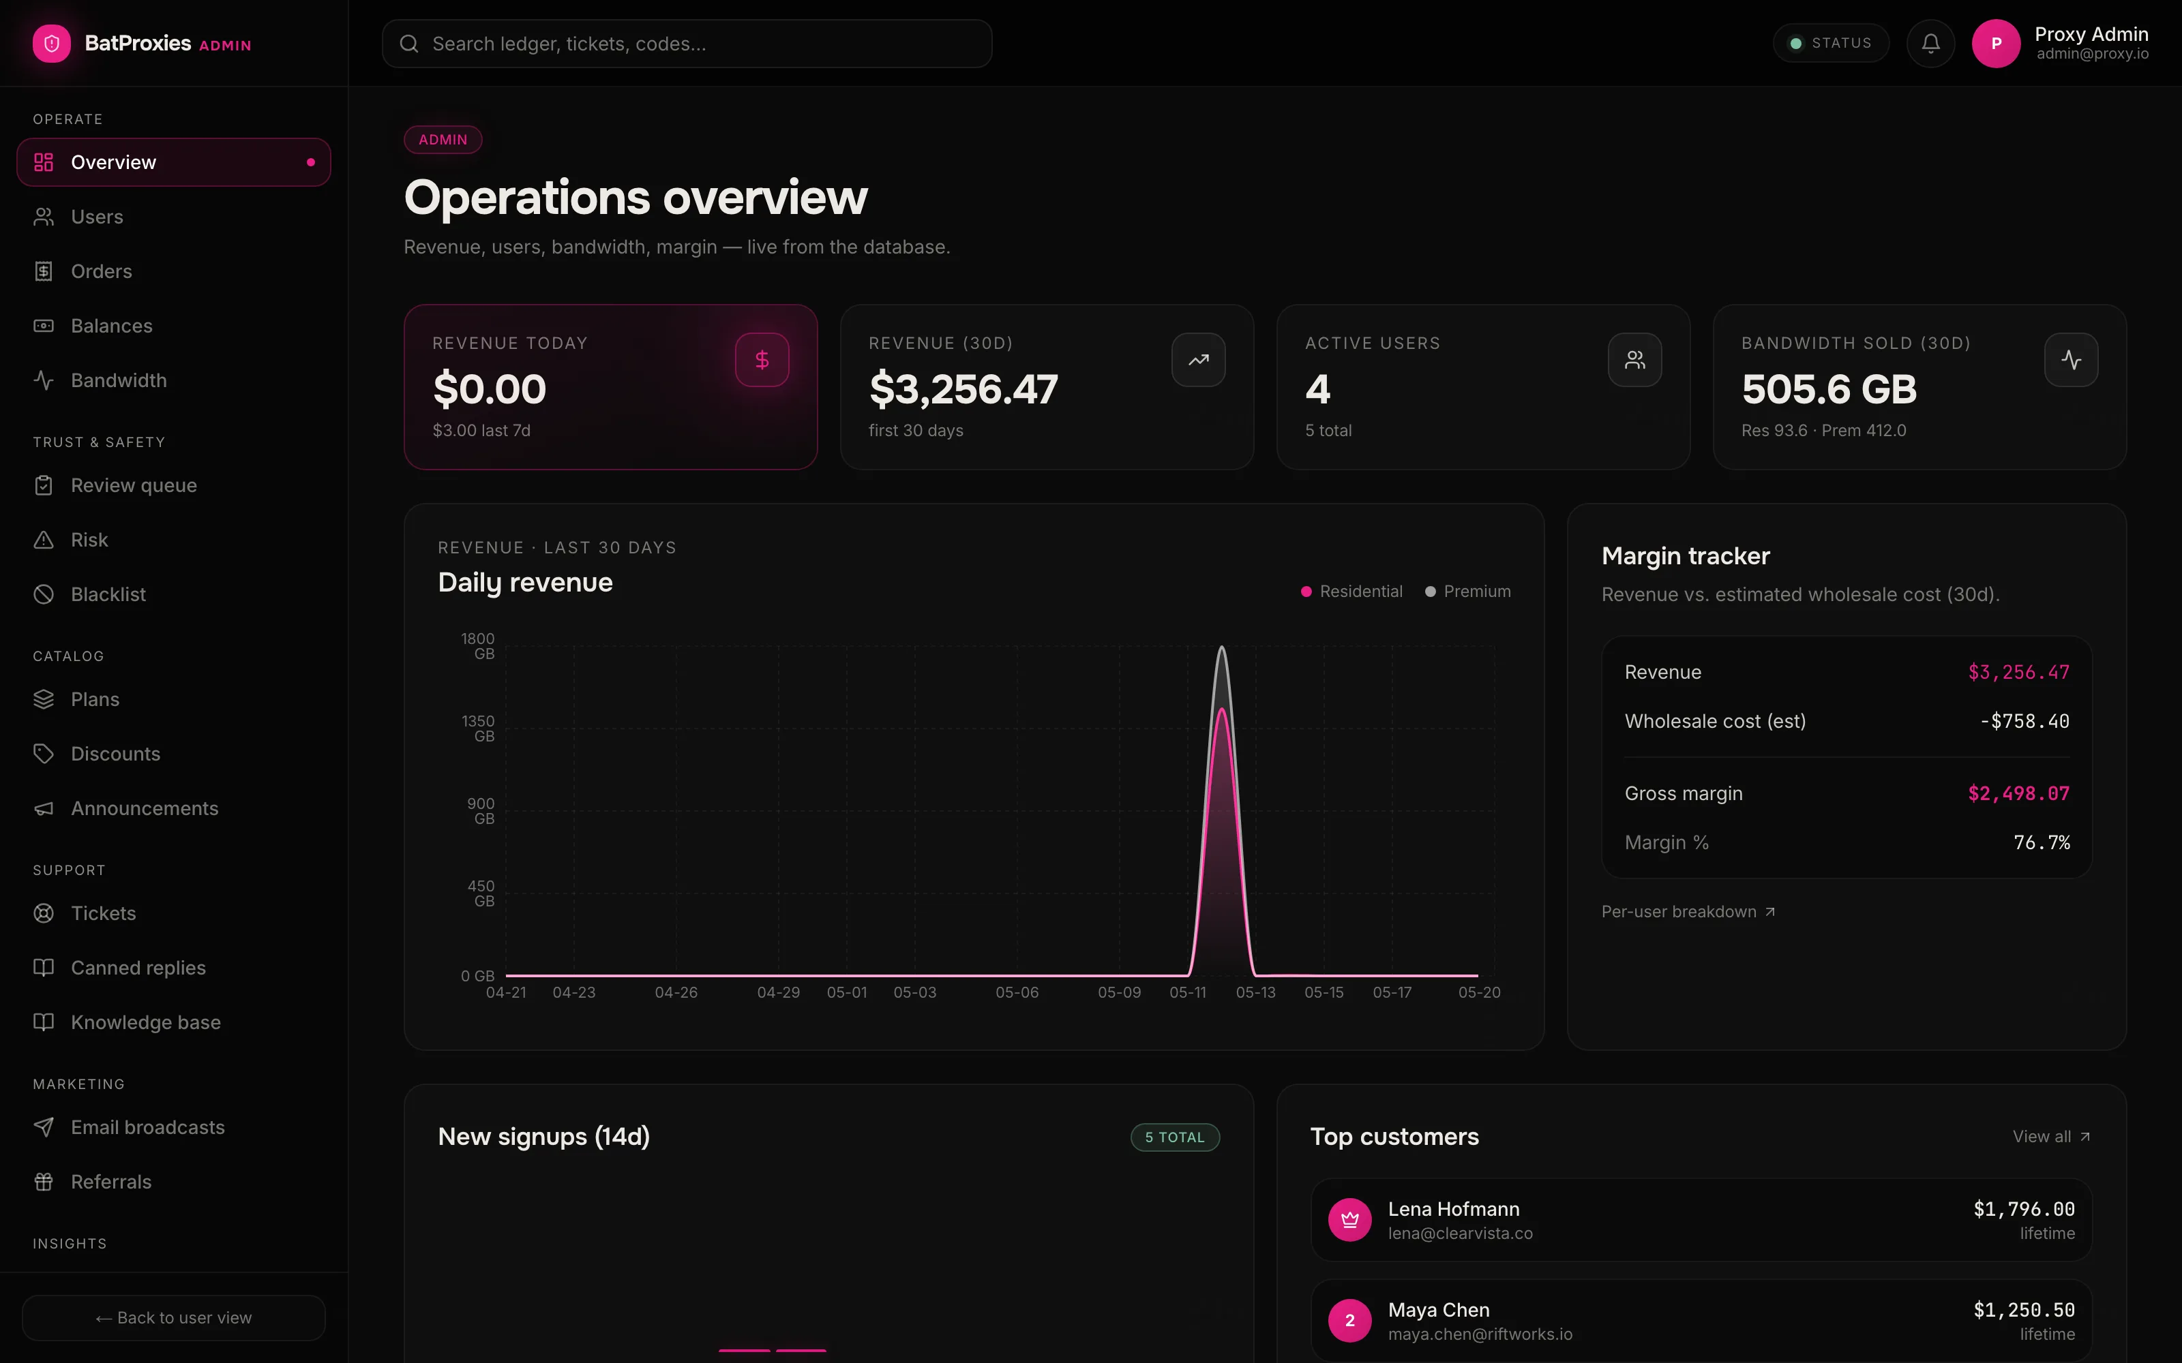
Task: Click Maya Chen's rank 2 badge
Action: (x=1350, y=1321)
